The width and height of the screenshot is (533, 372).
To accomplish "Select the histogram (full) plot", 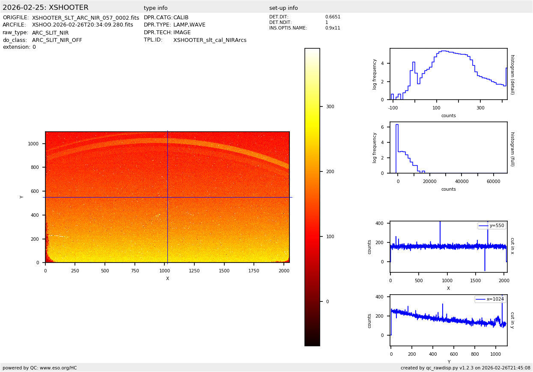I will tap(448, 148).
